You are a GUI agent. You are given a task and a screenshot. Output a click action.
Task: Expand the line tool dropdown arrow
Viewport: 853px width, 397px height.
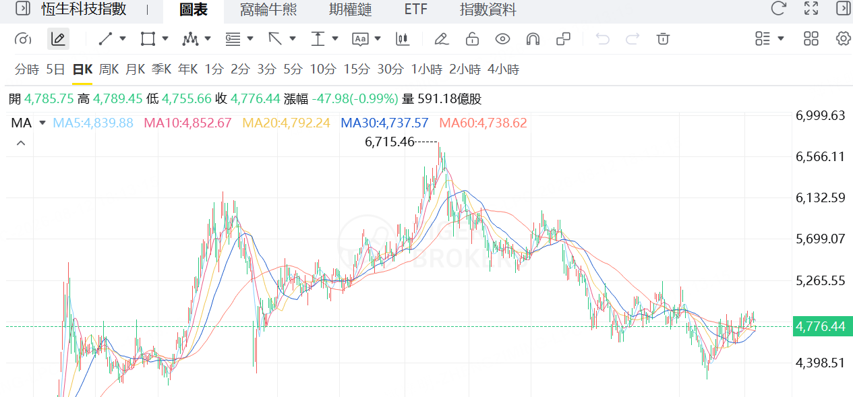point(123,39)
